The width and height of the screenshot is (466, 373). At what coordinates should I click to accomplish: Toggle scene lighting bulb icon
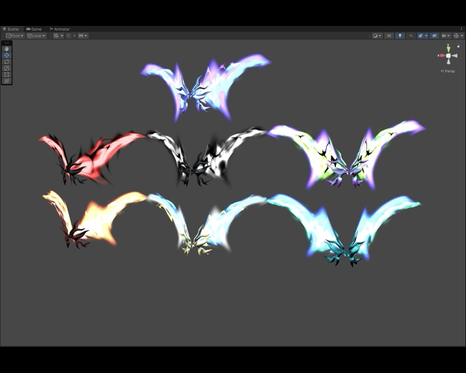tap(400, 36)
